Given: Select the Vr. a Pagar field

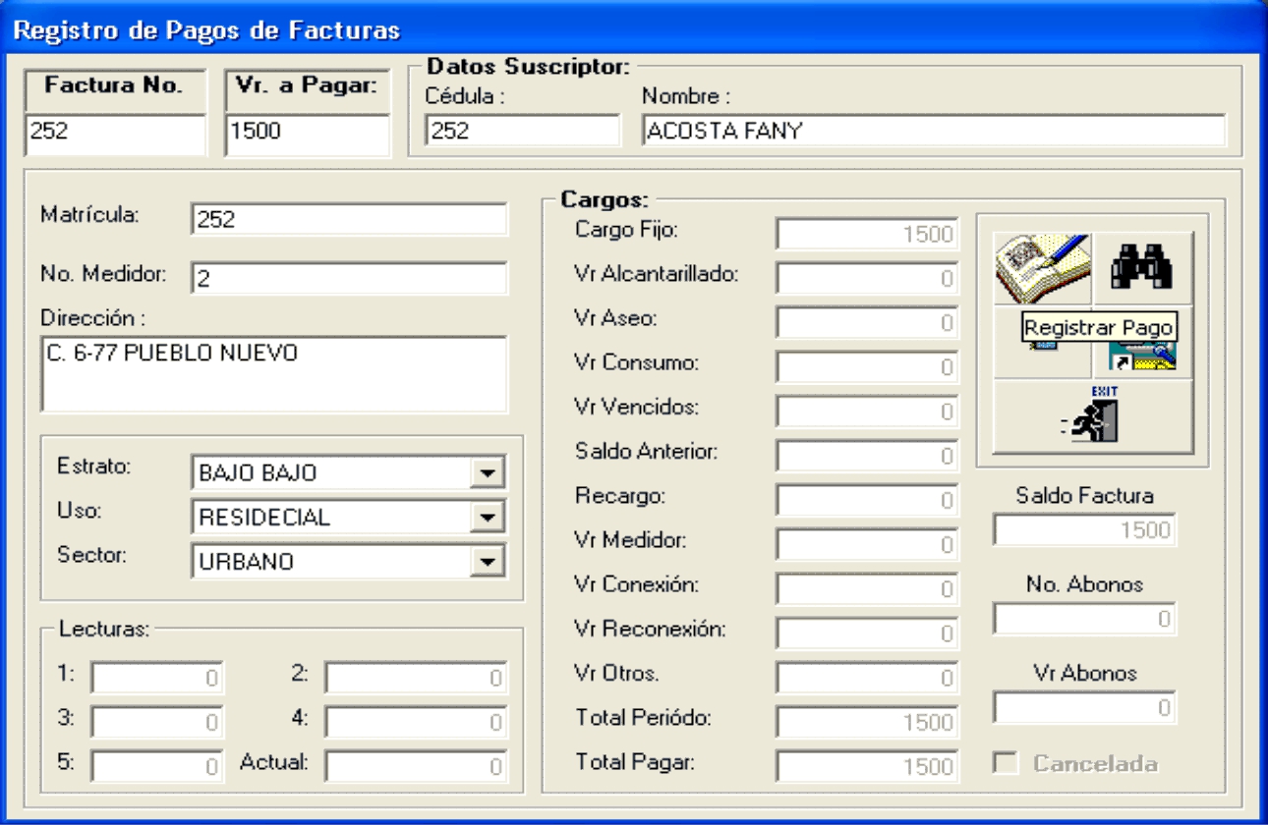Looking at the screenshot, I should coord(307,133).
